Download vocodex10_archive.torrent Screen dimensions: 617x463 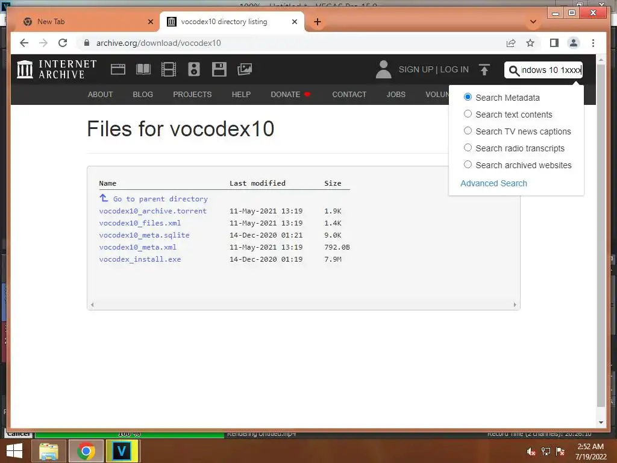152,211
